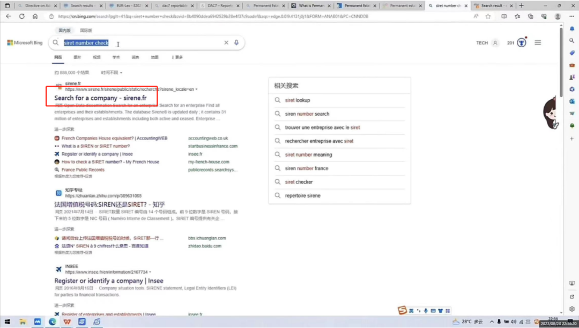579x328 pixels.
Task: Open the 时间不限 time filter dropdown
Action: [112, 72]
